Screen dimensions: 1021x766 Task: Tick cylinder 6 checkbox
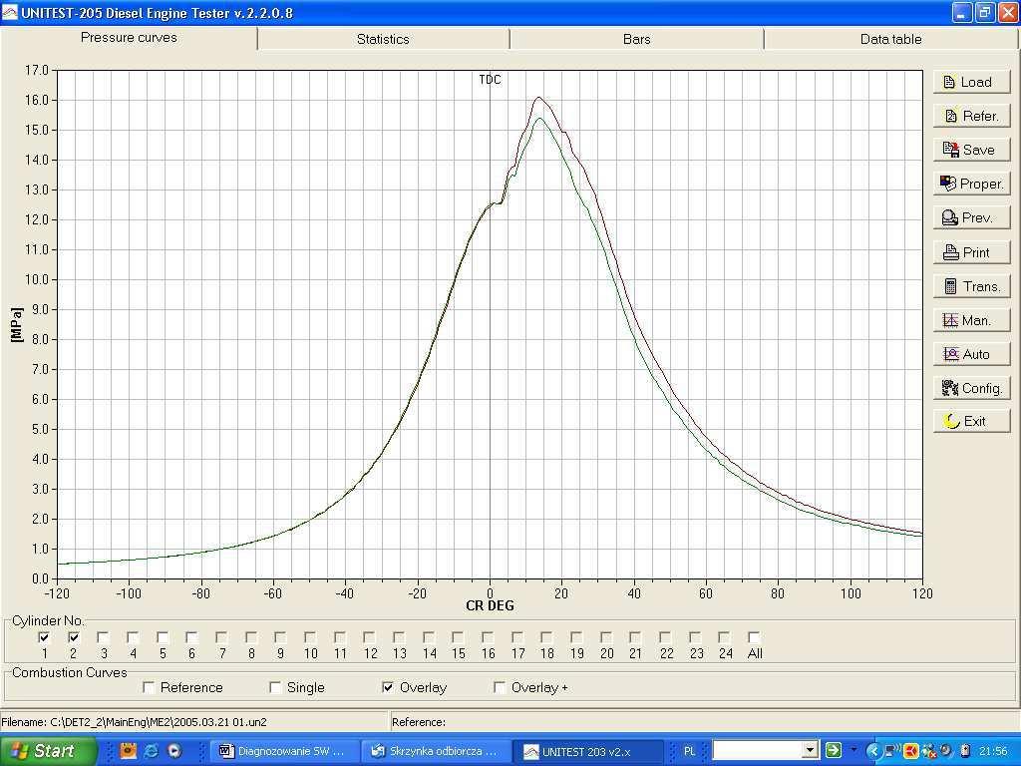tap(191, 637)
